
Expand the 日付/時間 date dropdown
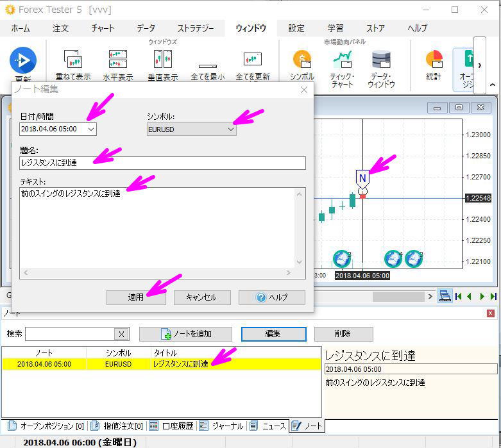coord(90,129)
